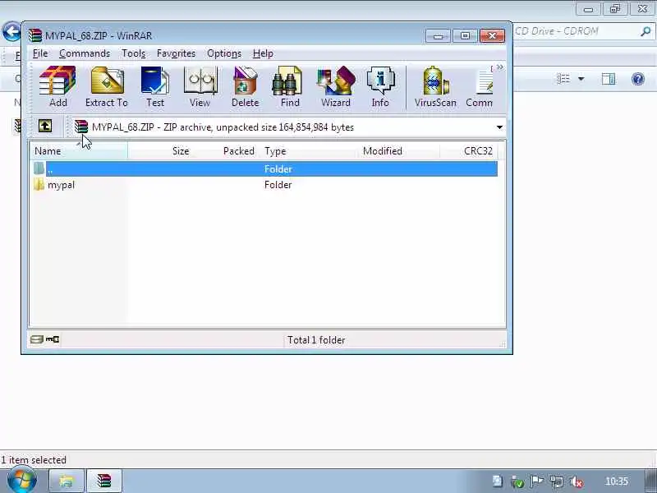Show archive Info
657x493 pixels.
click(380, 86)
